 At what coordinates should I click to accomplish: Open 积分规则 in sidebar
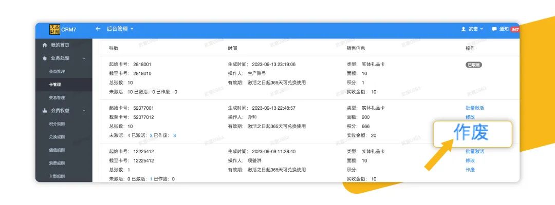57,124
